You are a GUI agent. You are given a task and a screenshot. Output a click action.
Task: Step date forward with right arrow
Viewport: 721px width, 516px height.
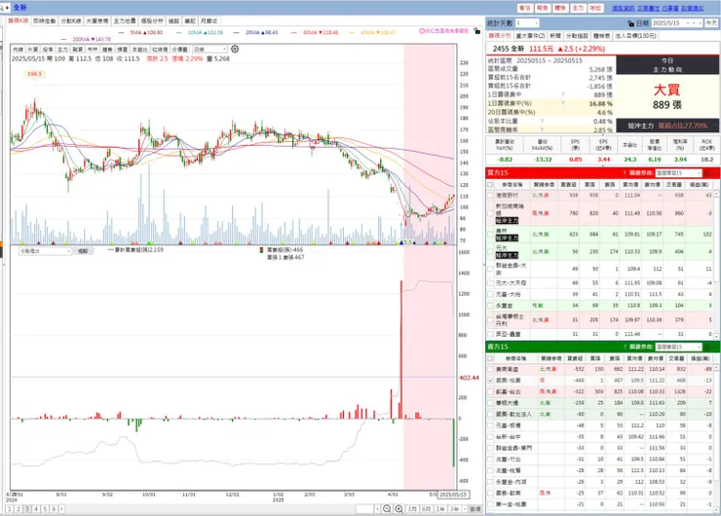click(700, 23)
